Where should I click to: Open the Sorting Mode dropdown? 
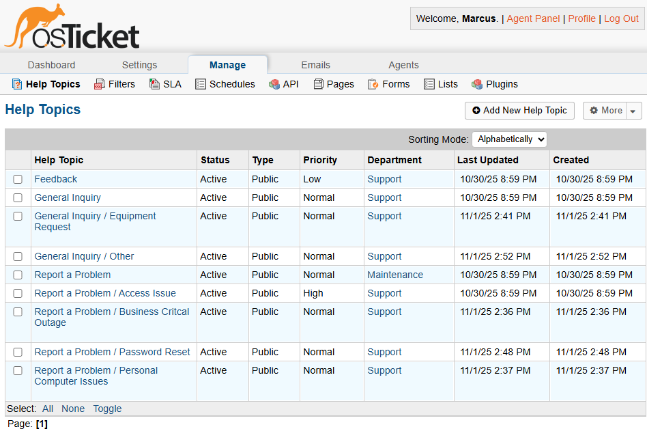tap(509, 139)
